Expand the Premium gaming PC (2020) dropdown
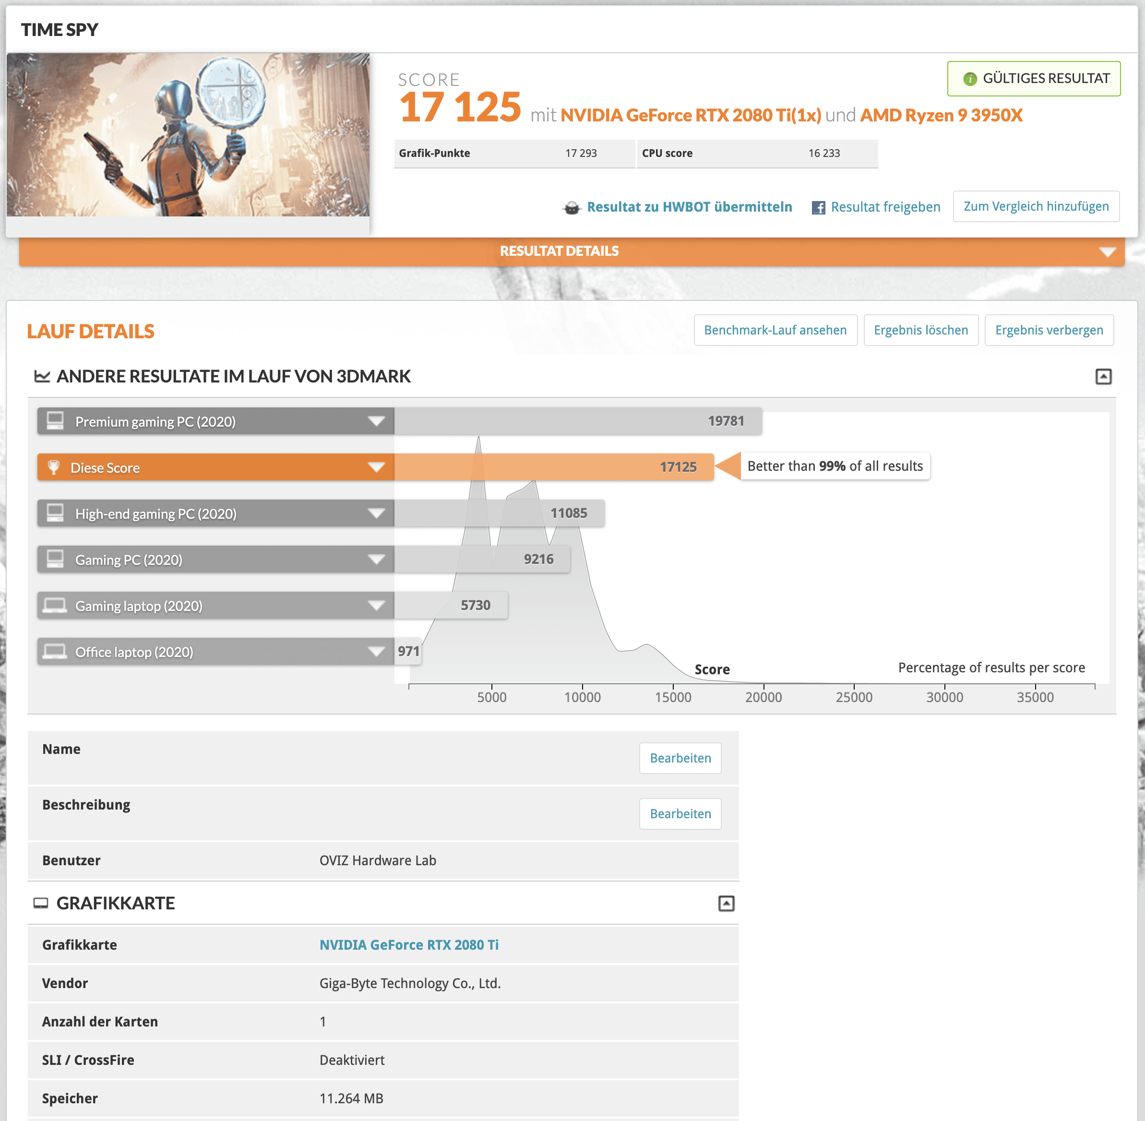The image size is (1145, 1121). 376,421
